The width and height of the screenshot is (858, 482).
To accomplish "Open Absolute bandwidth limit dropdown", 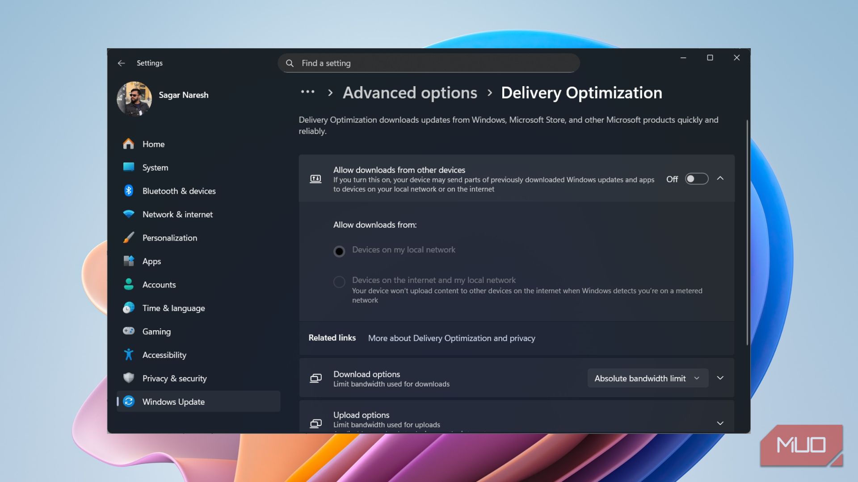I will tap(648, 378).
